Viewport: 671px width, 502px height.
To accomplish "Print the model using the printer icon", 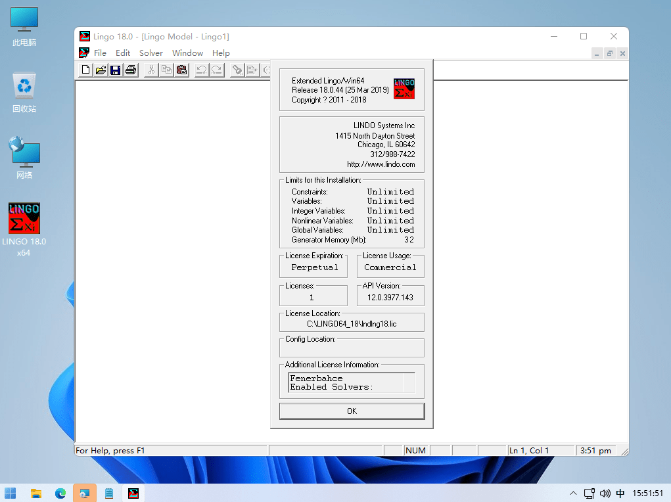I will click(x=131, y=70).
